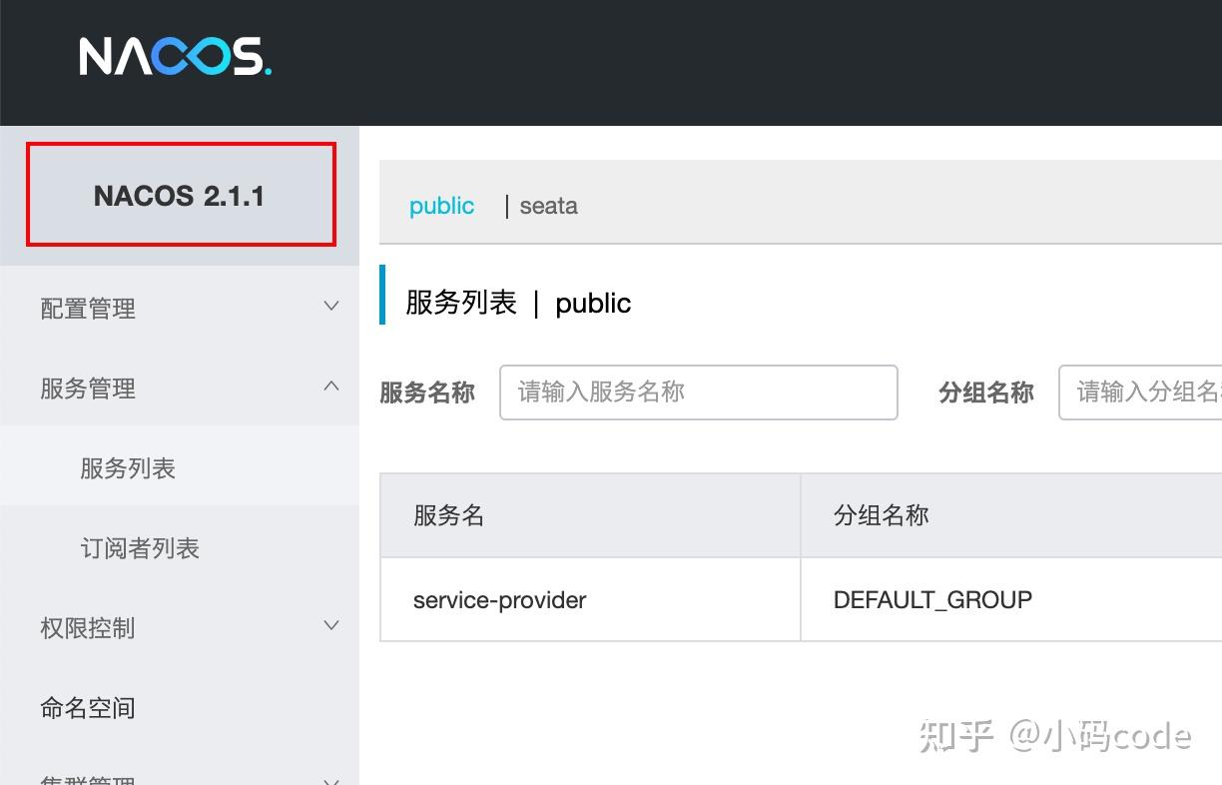
Task: Click the NACOS 2.1.1 version banner
Action: (179, 195)
